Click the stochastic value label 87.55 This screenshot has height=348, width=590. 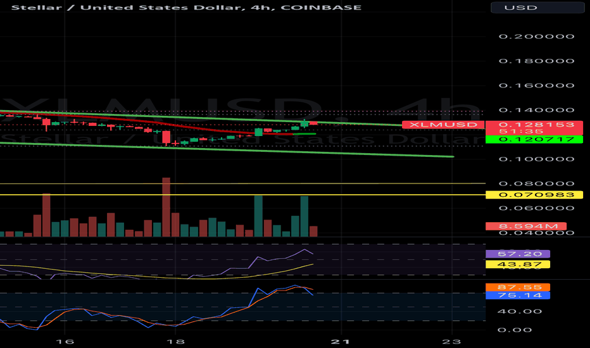pyautogui.click(x=518, y=287)
